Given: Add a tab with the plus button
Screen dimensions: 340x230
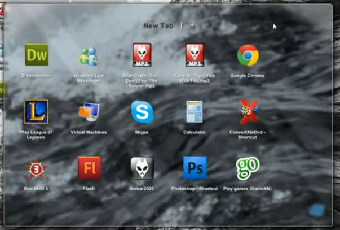Looking at the screenshot, I should [x=192, y=25].
